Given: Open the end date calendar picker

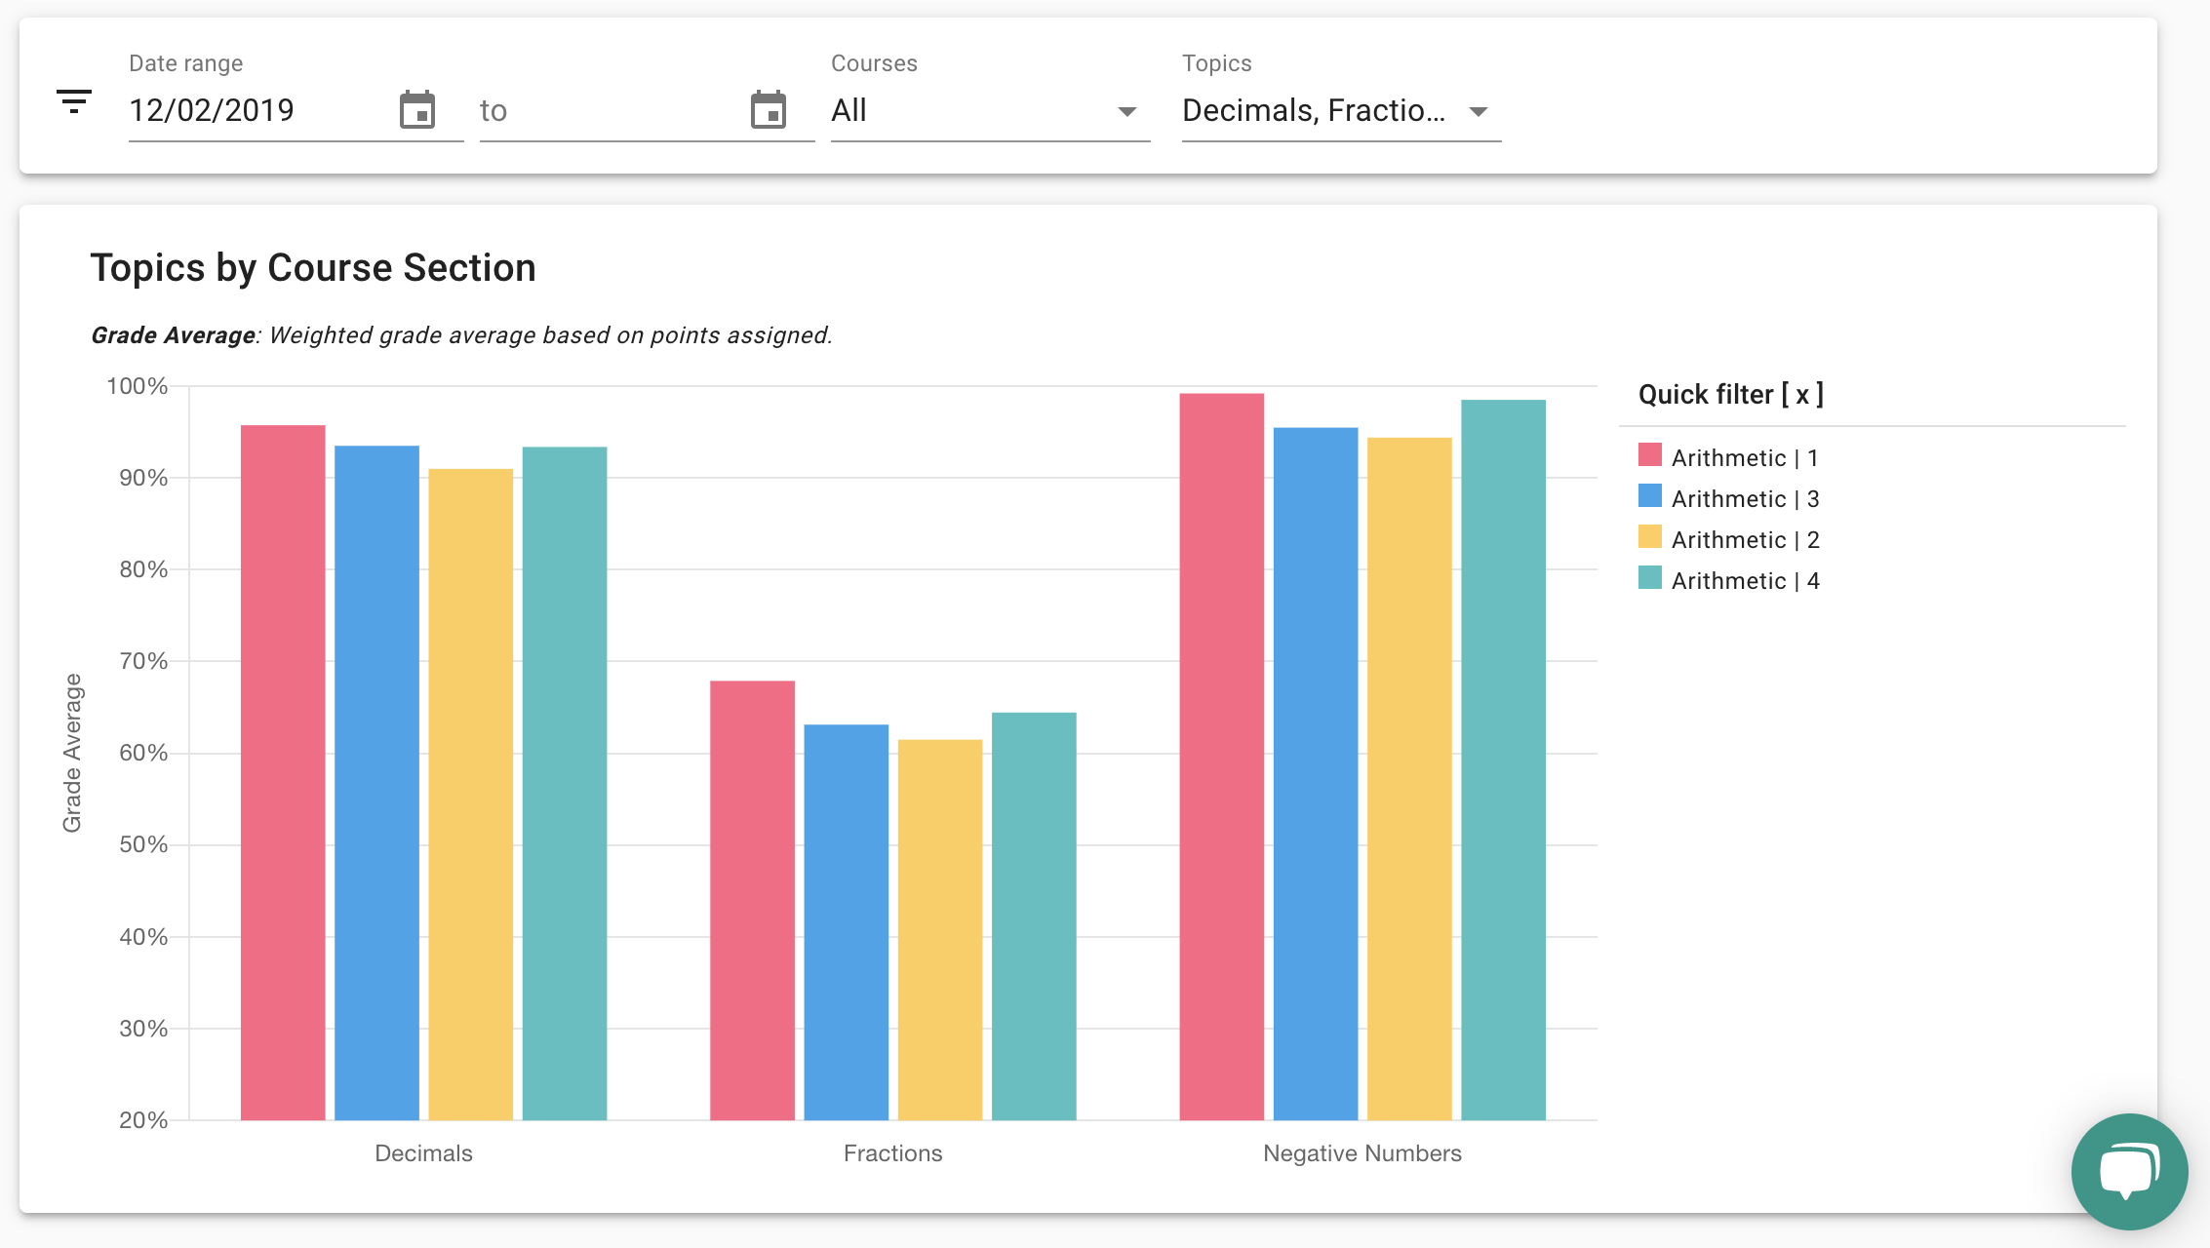Looking at the screenshot, I should (769, 110).
